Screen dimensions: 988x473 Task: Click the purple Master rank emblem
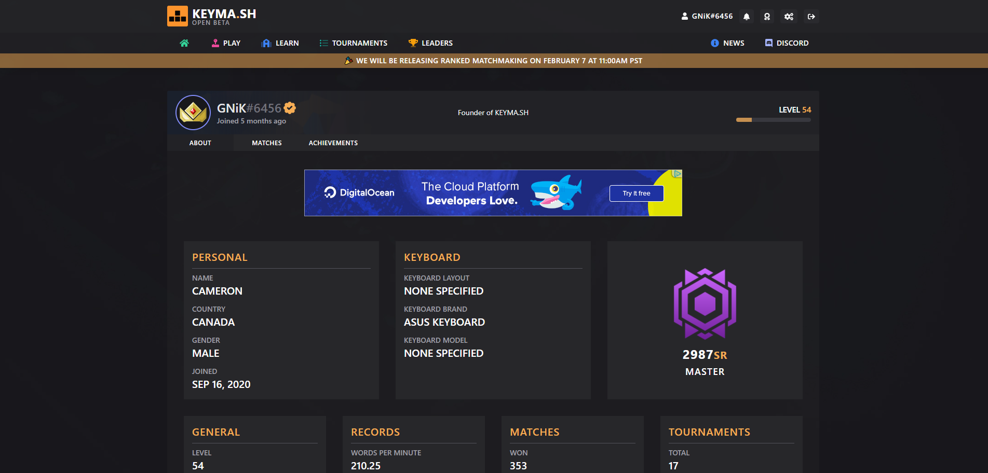[705, 304]
